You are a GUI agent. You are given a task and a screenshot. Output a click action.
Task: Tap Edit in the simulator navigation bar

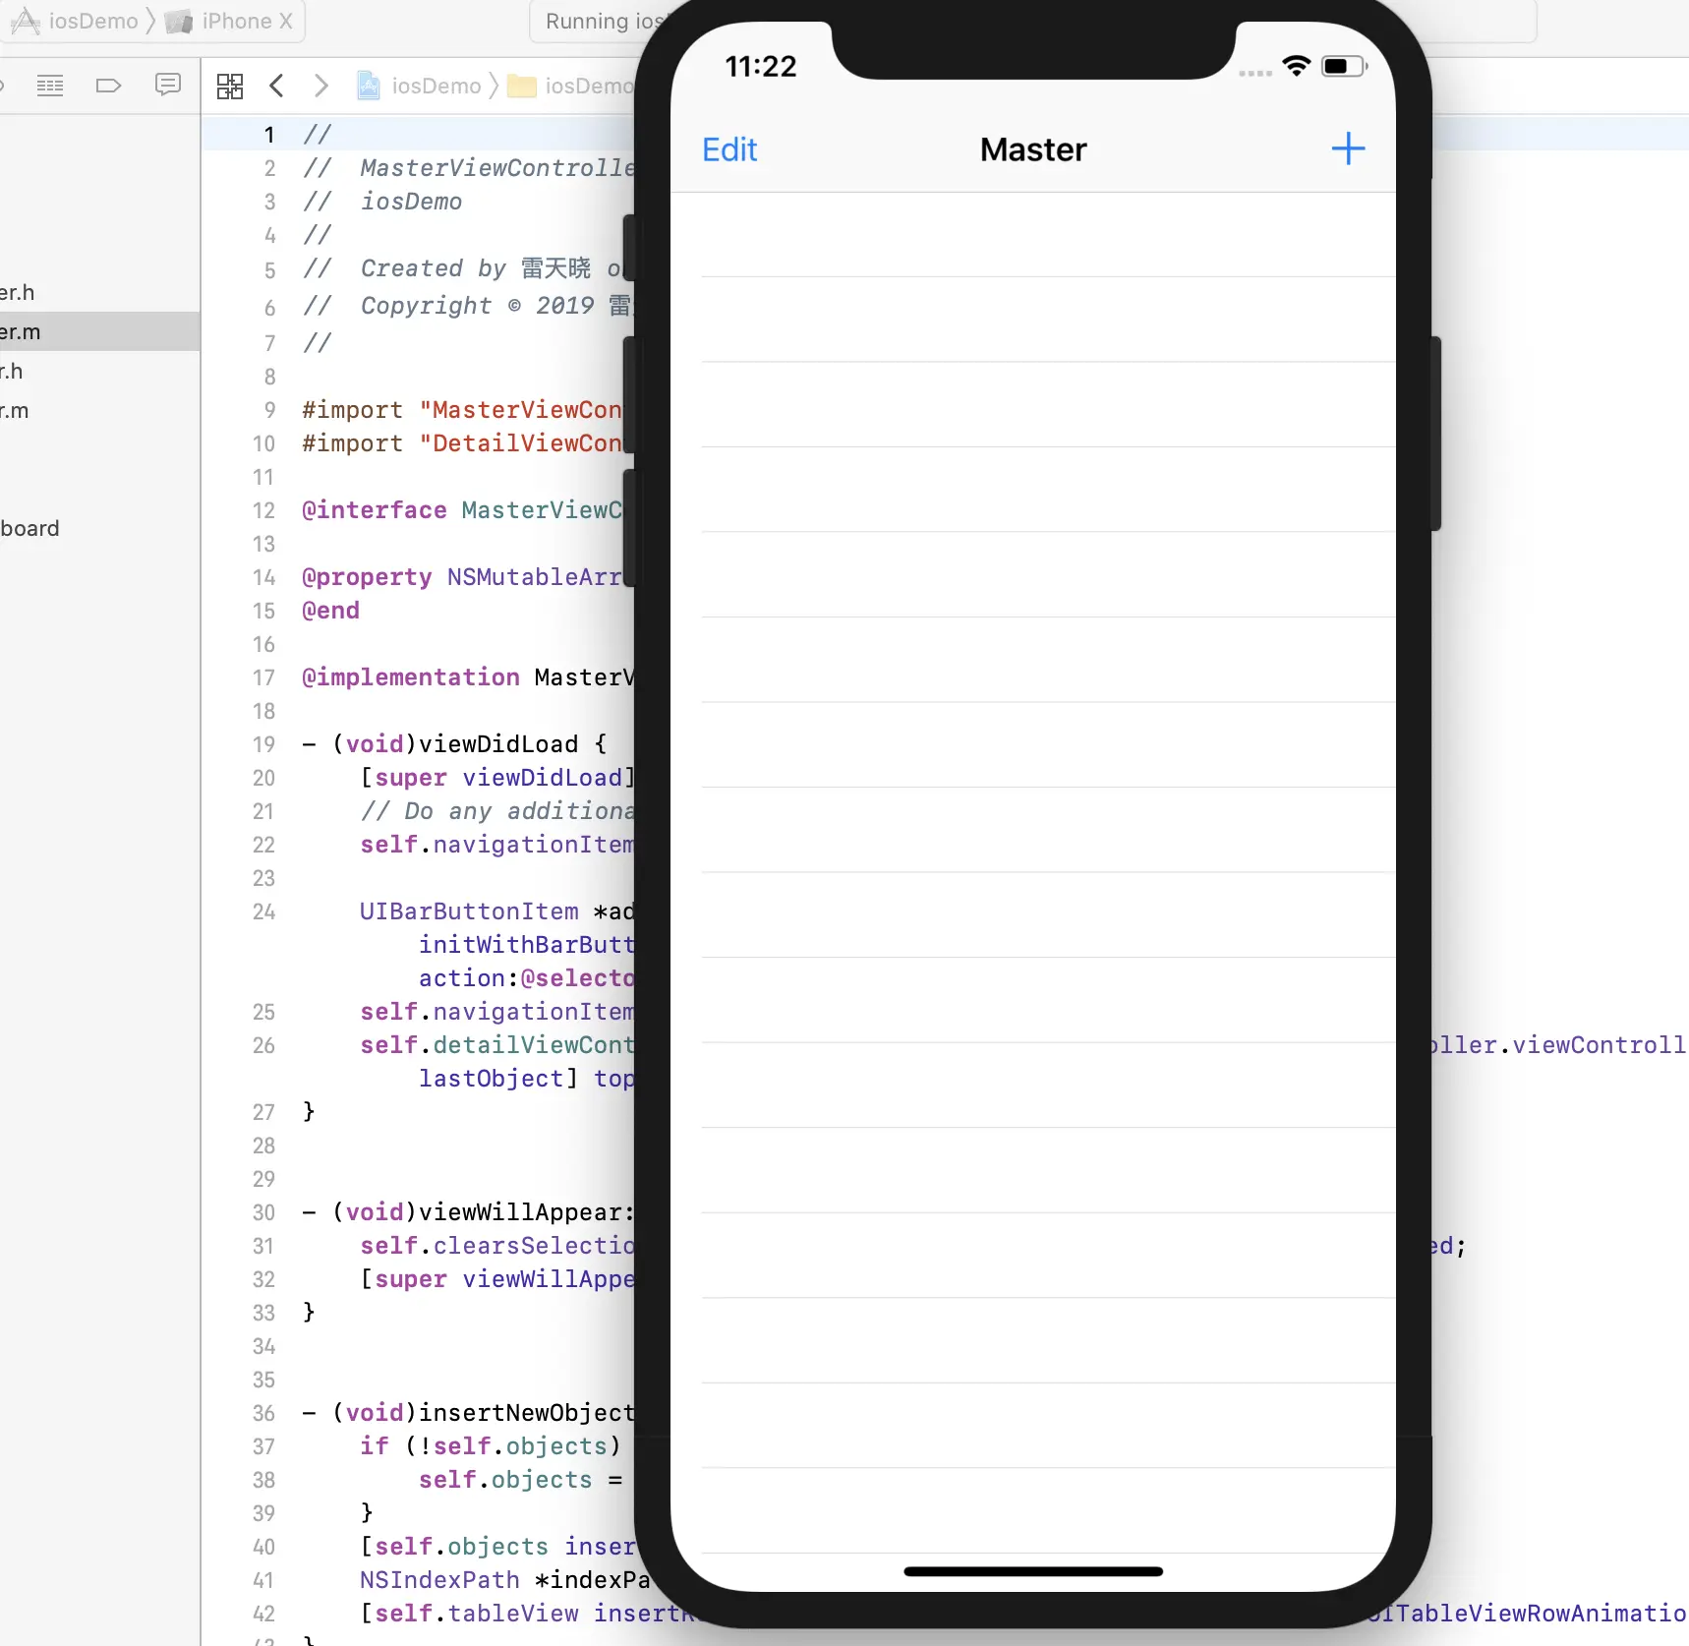(729, 149)
